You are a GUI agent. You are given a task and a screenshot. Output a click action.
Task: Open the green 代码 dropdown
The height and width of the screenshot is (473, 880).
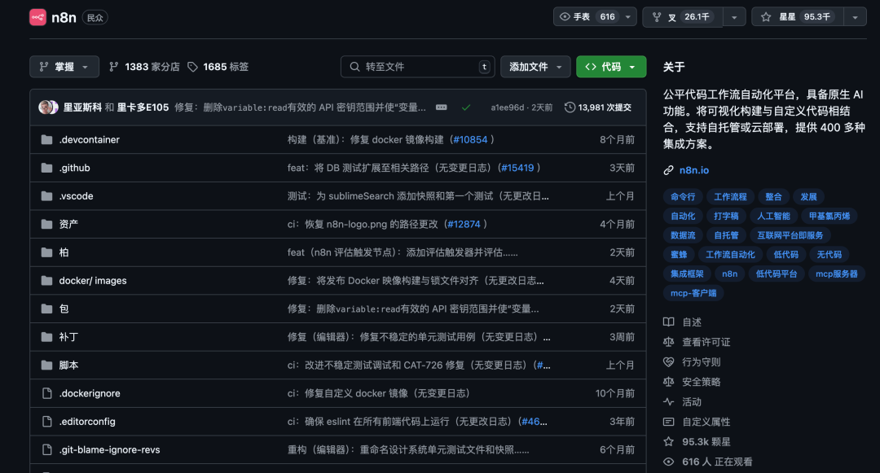tap(611, 67)
